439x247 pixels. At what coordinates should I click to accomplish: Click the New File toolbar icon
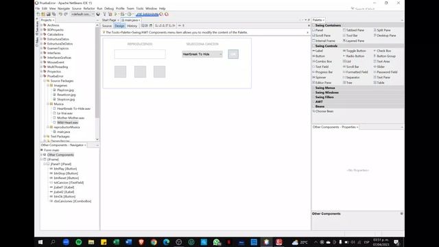tap(38, 14)
